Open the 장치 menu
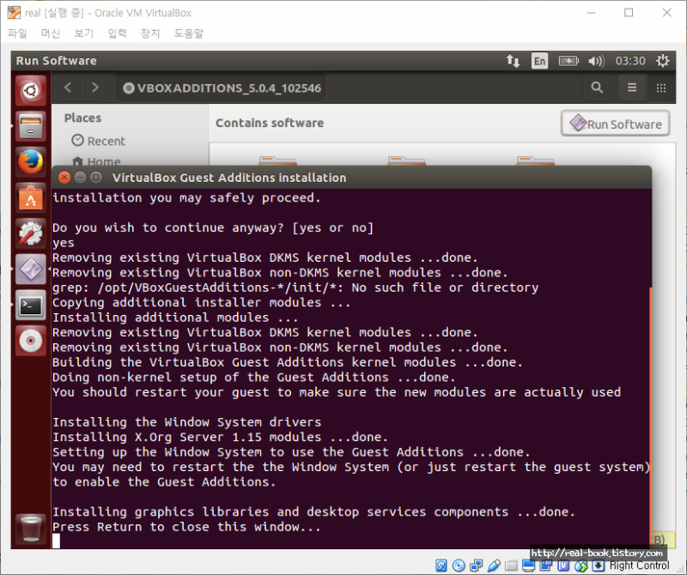Image resolution: width=687 pixels, height=575 pixels. (150, 33)
